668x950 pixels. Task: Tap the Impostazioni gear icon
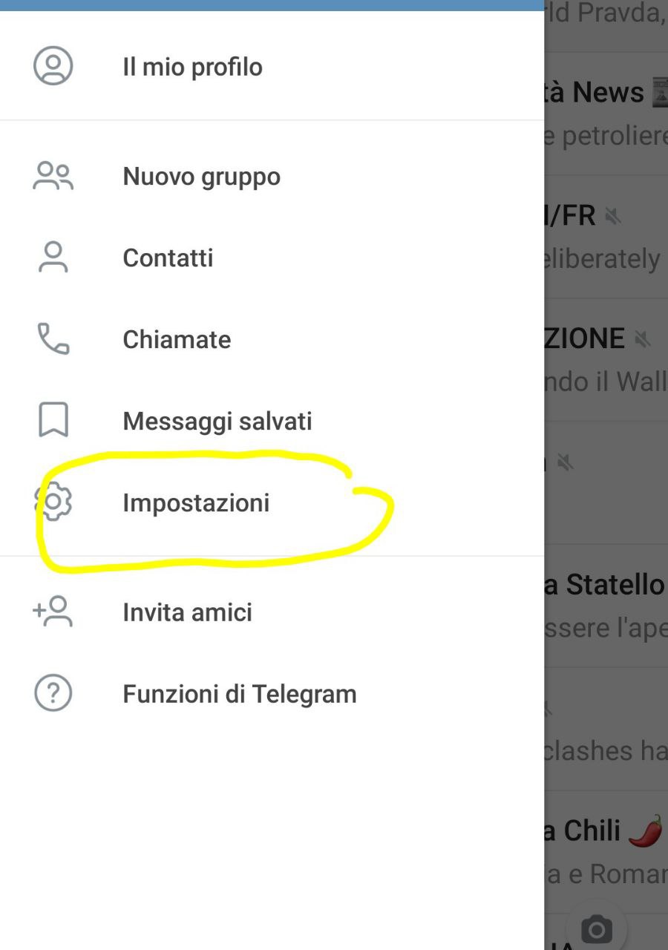pyautogui.click(x=53, y=502)
